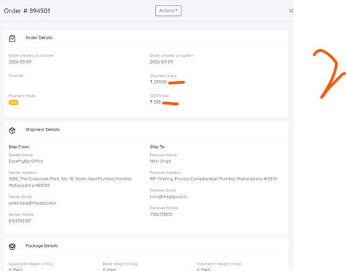Select receiver name Nitin Singh
This screenshot has height=271, width=346.
click(161, 161)
